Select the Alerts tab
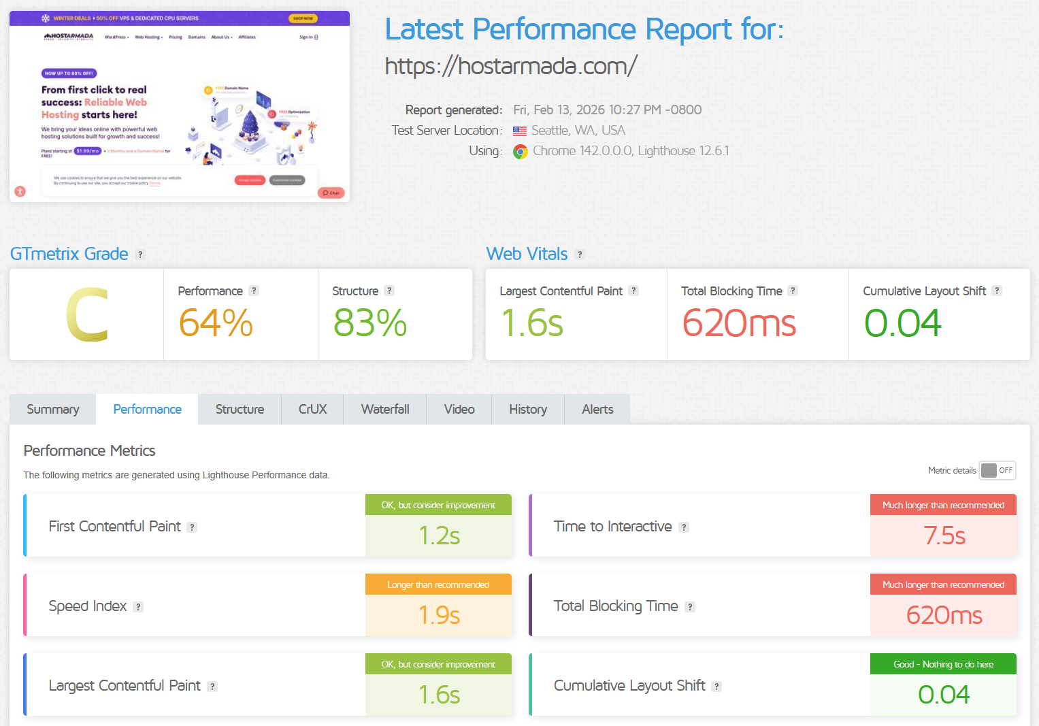 pyautogui.click(x=597, y=409)
